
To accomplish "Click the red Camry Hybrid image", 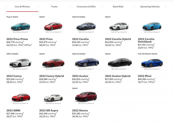I will (x=53, y=63).
